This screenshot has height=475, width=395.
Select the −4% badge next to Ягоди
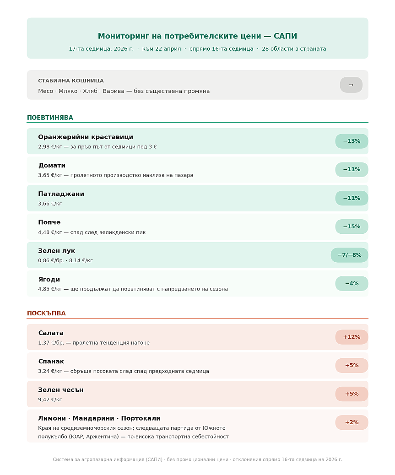(x=352, y=283)
